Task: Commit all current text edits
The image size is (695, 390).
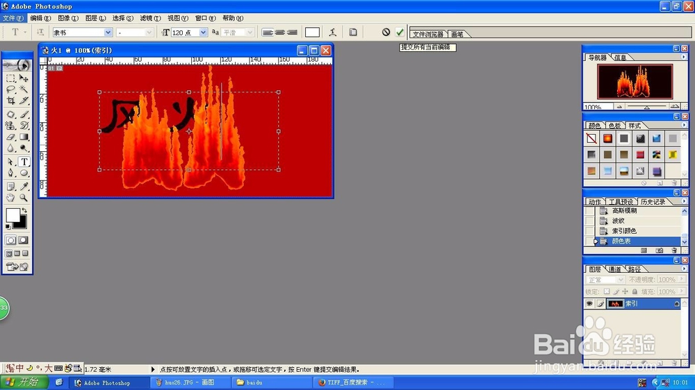Action: click(400, 32)
